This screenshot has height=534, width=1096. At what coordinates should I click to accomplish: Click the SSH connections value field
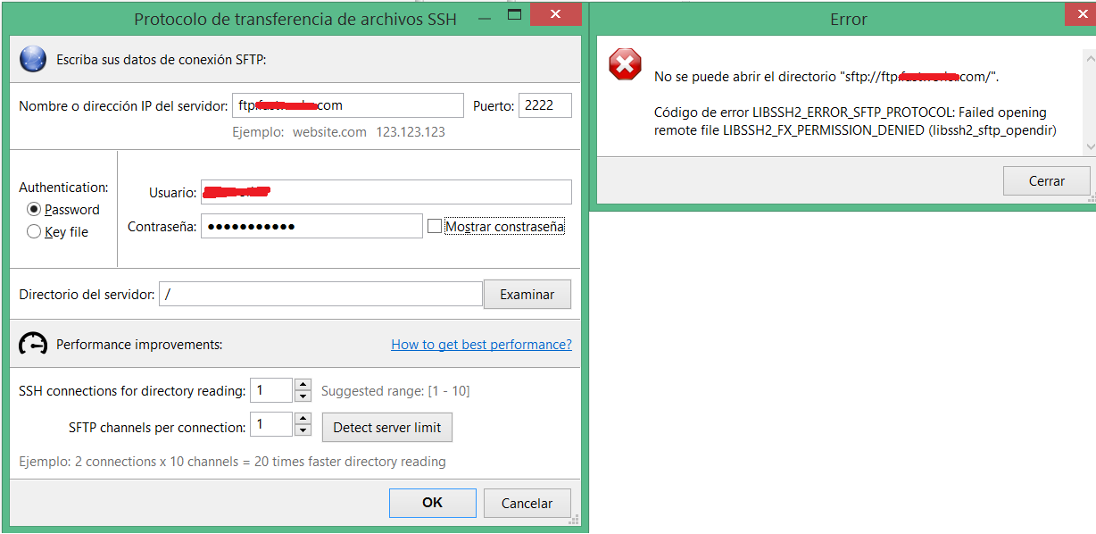pyautogui.click(x=271, y=390)
